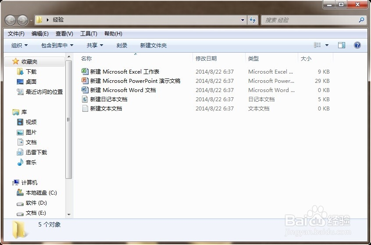Click the 文档 (E:) drive icon

tap(20, 213)
